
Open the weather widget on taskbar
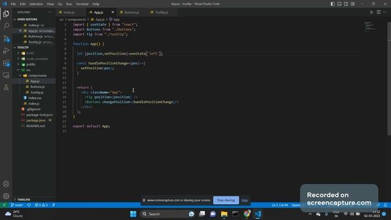(x=15, y=214)
